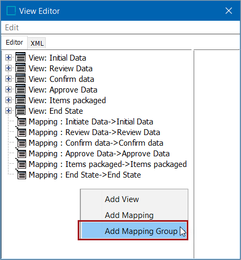Click the Approve Data view icon
Screen dimensions: 241x260
[20, 89]
